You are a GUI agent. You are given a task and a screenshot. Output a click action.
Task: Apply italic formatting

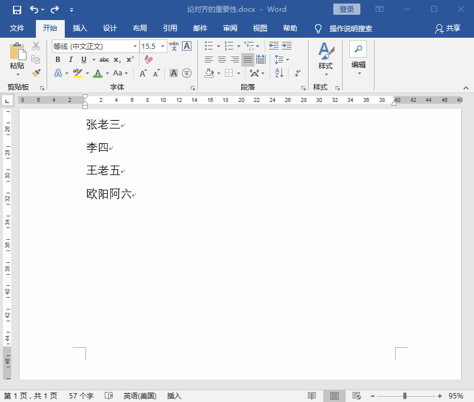(x=70, y=59)
